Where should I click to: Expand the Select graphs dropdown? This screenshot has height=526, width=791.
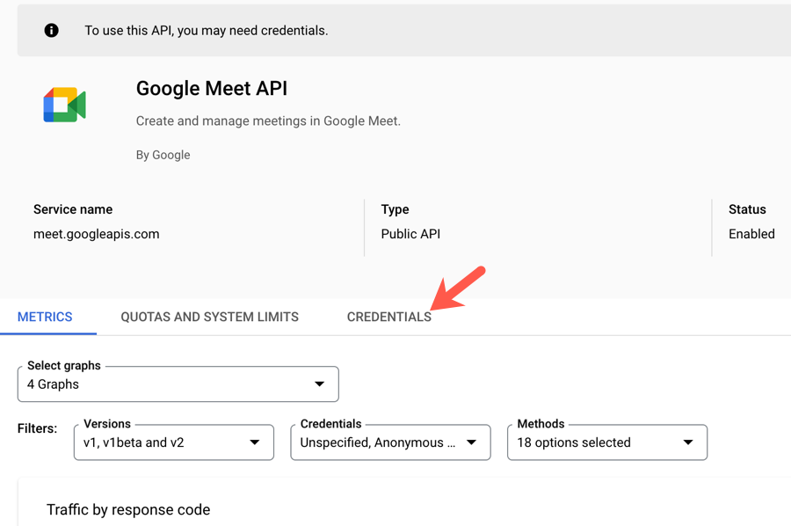click(x=178, y=384)
